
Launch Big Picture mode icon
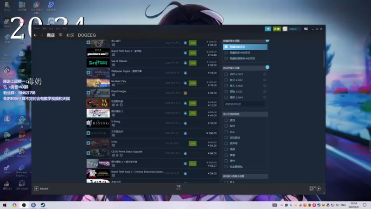(x=306, y=29)
